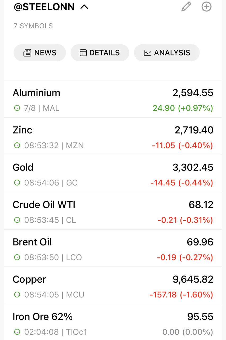Open the NEWS tab
226x340 pixels.
[40, 53]
